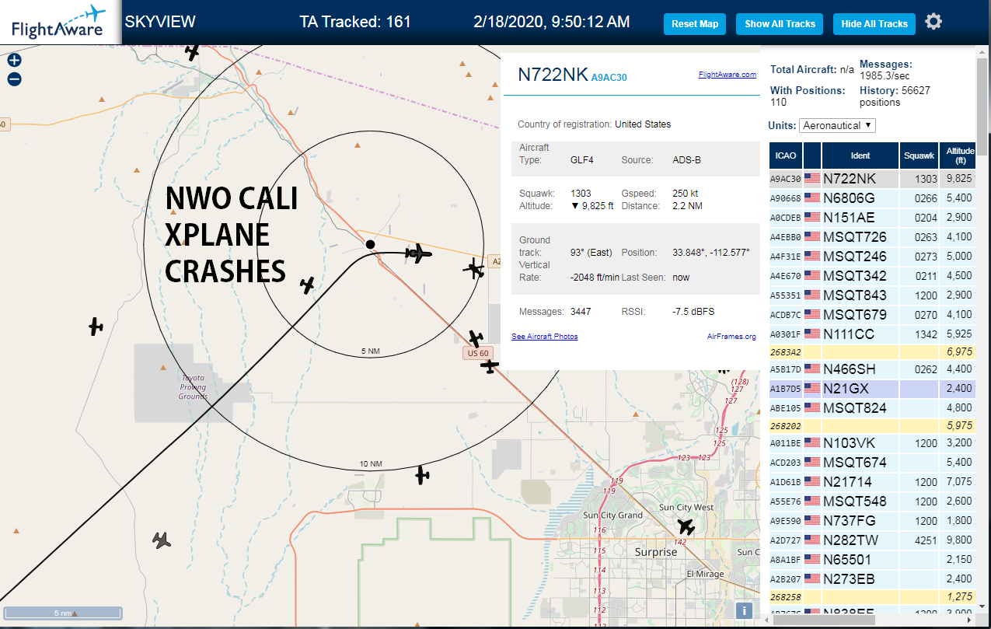Select the MSQT548 aircraft row

tap(872, 501)
